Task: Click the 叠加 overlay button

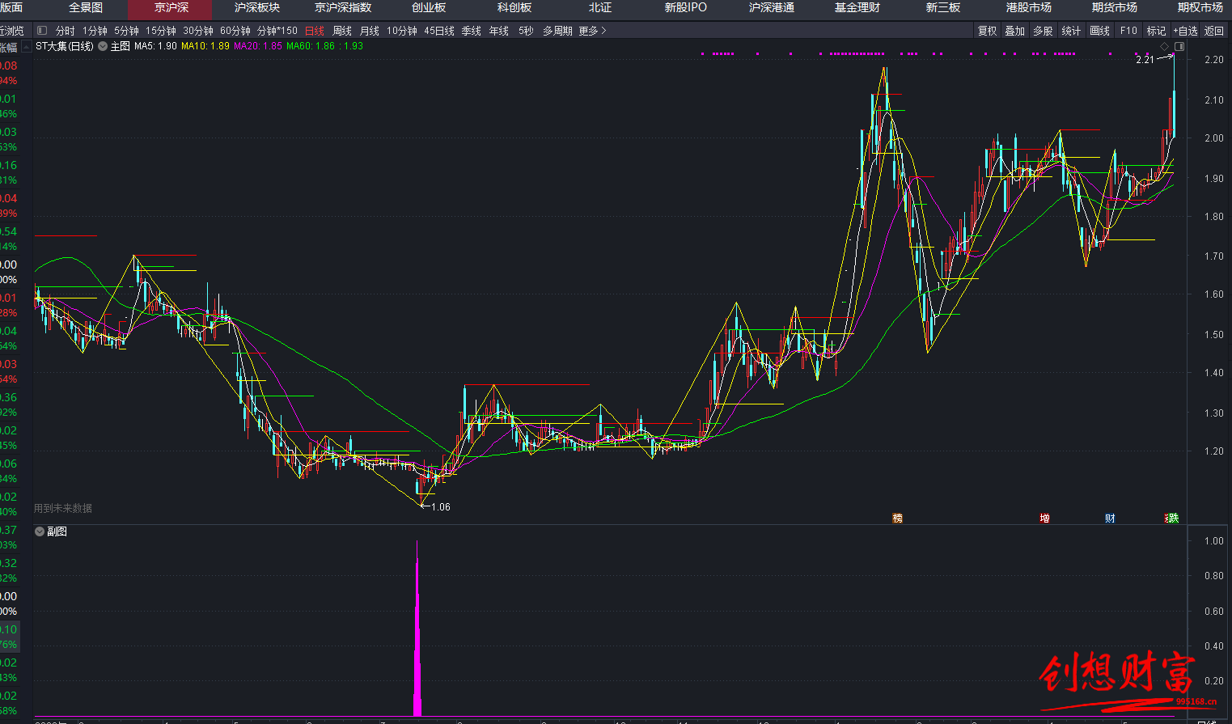Action: 1015,31
